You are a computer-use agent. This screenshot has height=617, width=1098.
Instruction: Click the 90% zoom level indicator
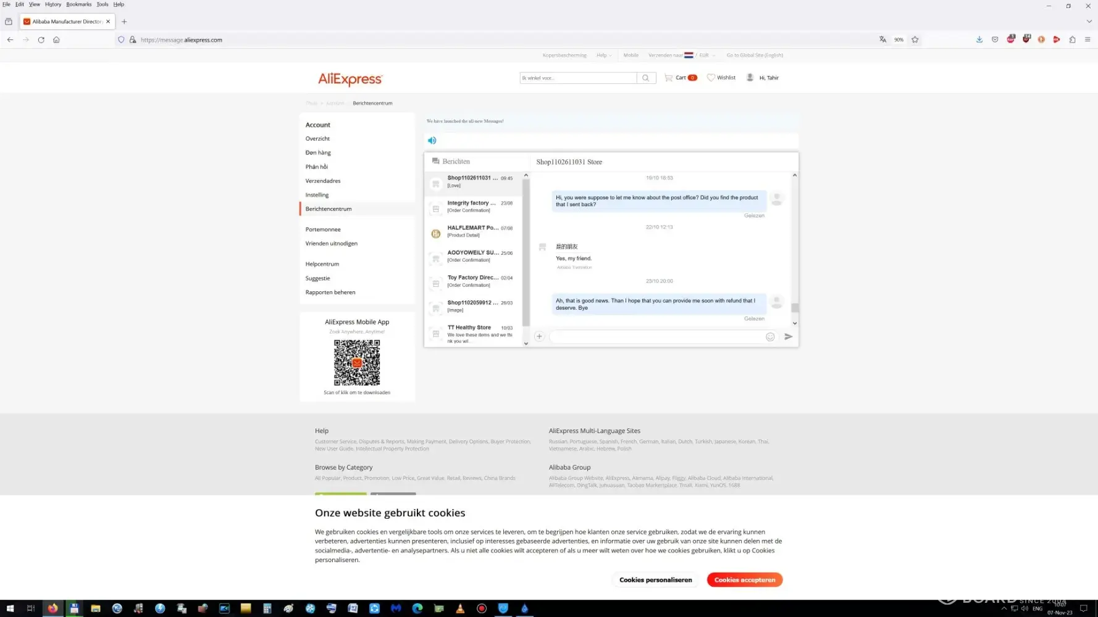pos(899,39)
